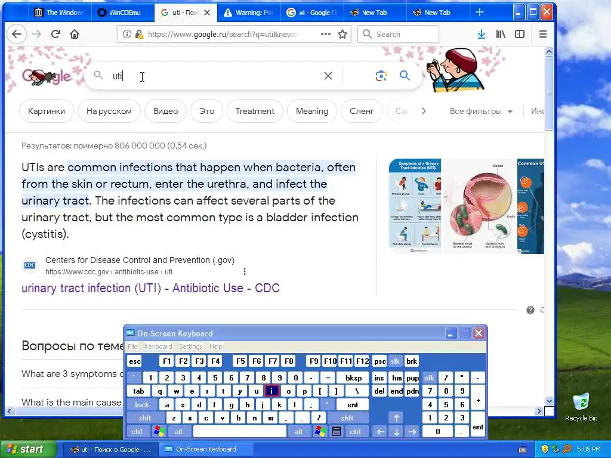
Task: Switch to the 'Warning: Pot' browser tab
Action: click(x=249, y=13)
